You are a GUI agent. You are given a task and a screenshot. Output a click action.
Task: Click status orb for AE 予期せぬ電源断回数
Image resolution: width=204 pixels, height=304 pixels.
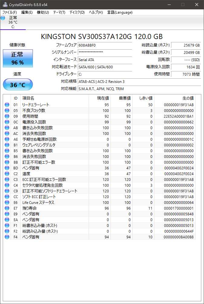(x=7, y=139)
